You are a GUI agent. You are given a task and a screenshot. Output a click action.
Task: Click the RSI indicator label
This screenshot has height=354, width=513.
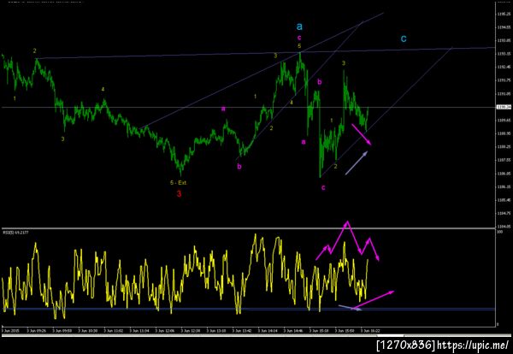[x=15, y=233]
